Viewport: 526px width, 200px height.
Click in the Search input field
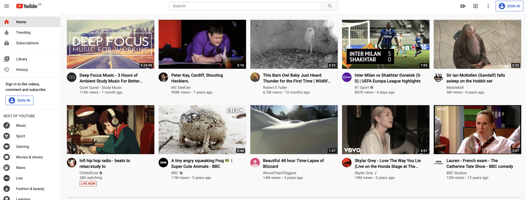245,6
